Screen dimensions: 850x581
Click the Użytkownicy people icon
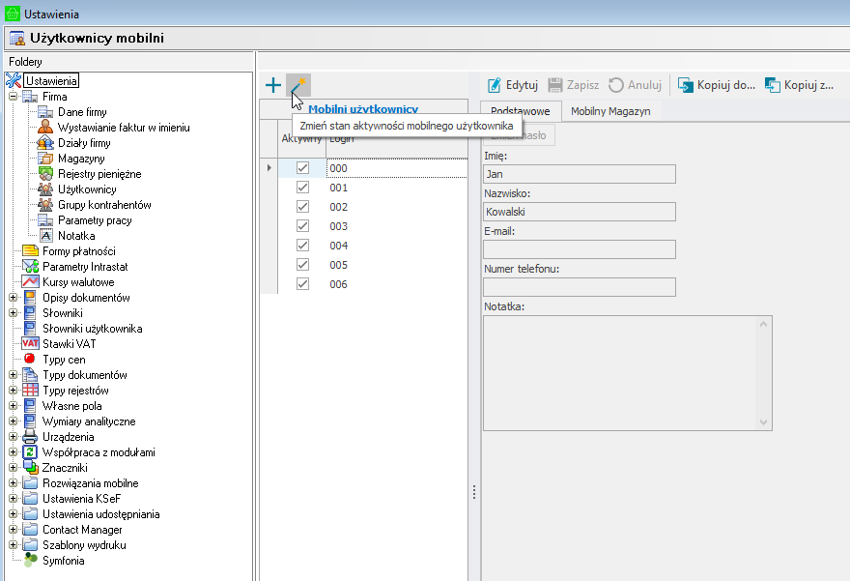[x=45, y=189]
